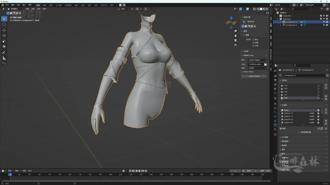Expand Component 4 in the outliner
The width and height of the screenshot is (330, 185).
pos(281,25)
